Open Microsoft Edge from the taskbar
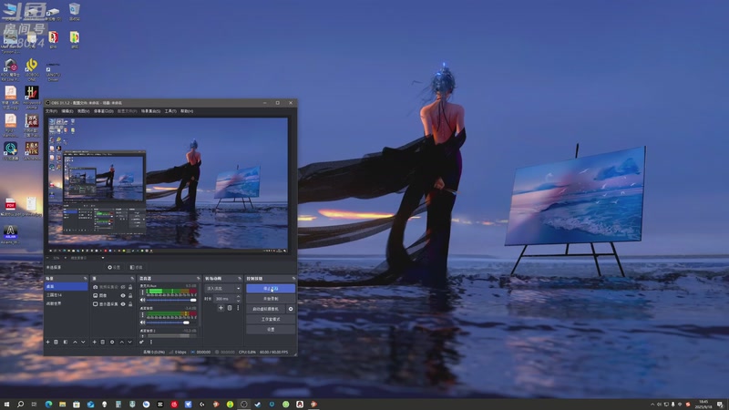 tap(48, 405)
